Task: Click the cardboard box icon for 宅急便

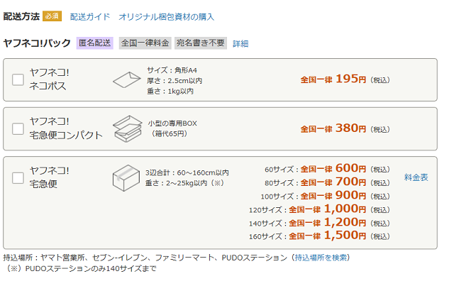Action: click(126, 178)
